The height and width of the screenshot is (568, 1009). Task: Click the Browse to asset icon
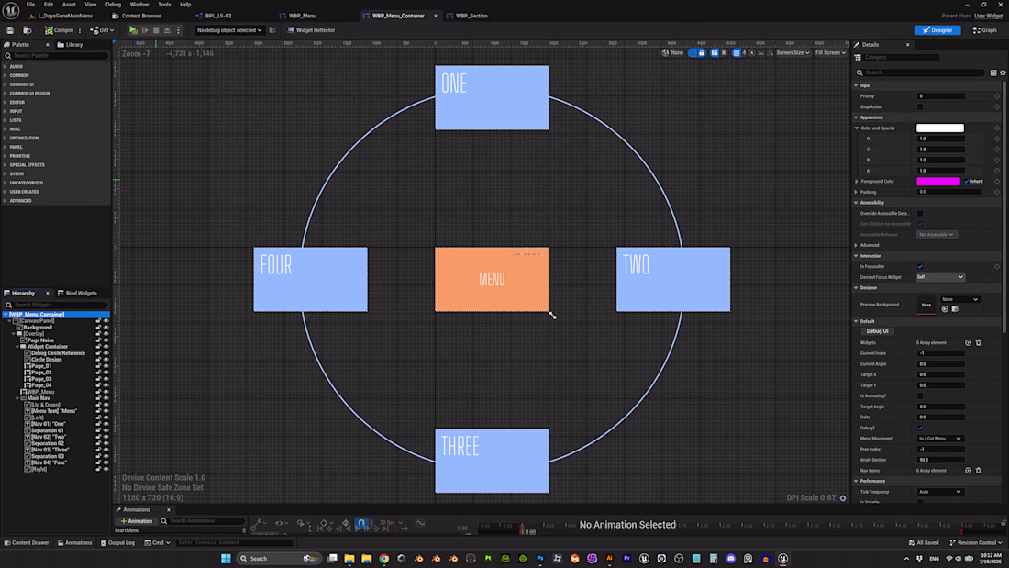pos(955,309)
